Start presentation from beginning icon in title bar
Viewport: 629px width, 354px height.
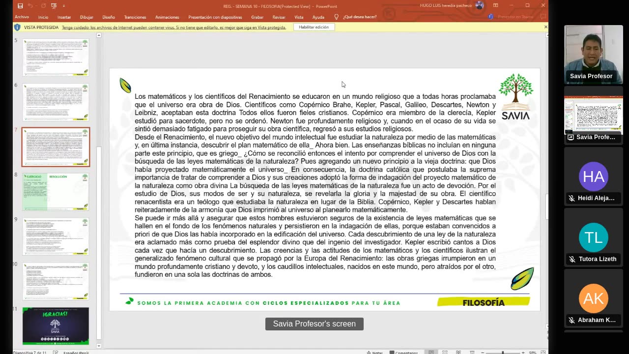tap(54, 6)
